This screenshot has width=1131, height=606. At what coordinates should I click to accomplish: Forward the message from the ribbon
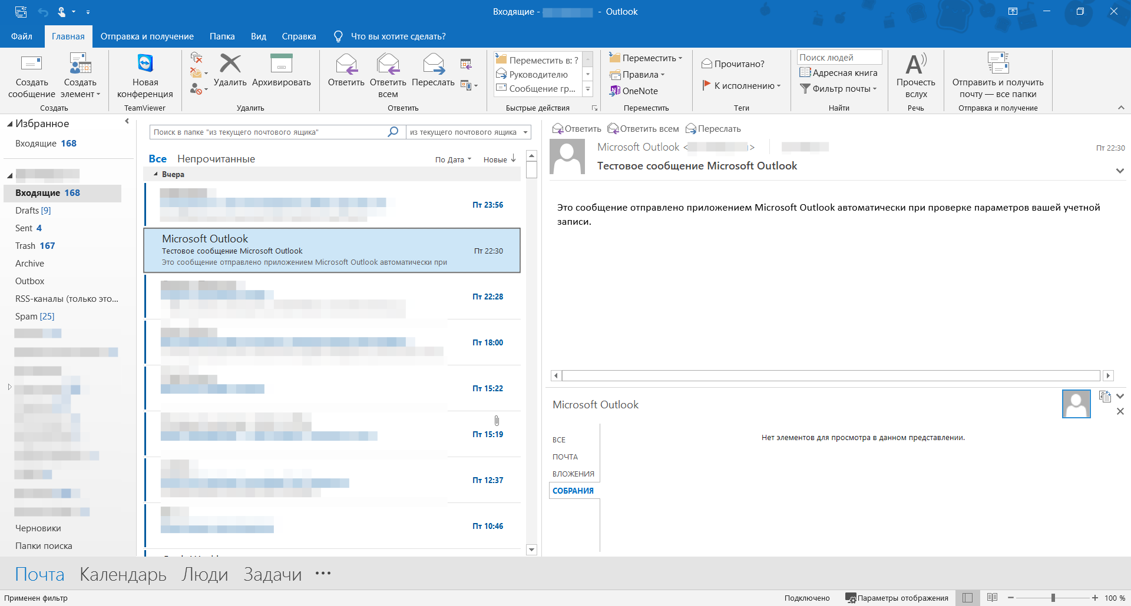433,70
